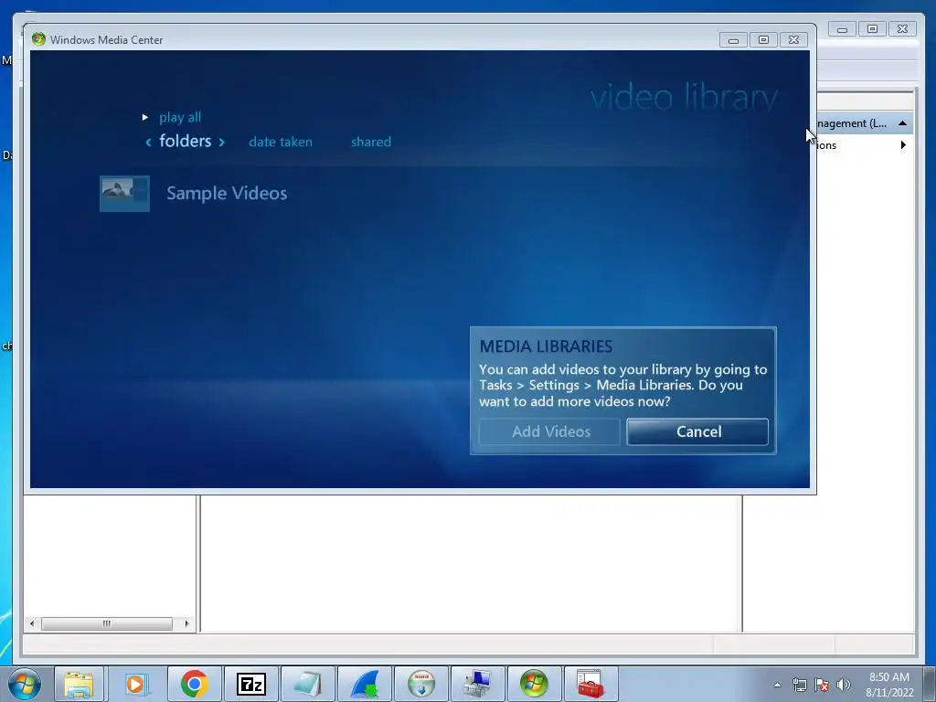Show hidden system tray icons
This screenshot has width=936, height=702.
pos(777,685)
